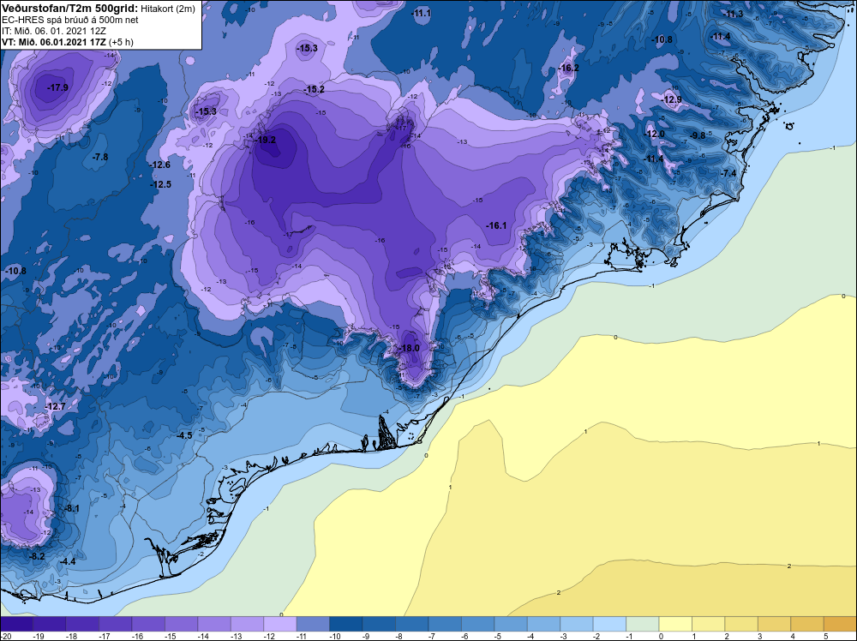Click the -16.2 temperature label
The width and height of the screenshot is (857, 641).
[568, 69]
